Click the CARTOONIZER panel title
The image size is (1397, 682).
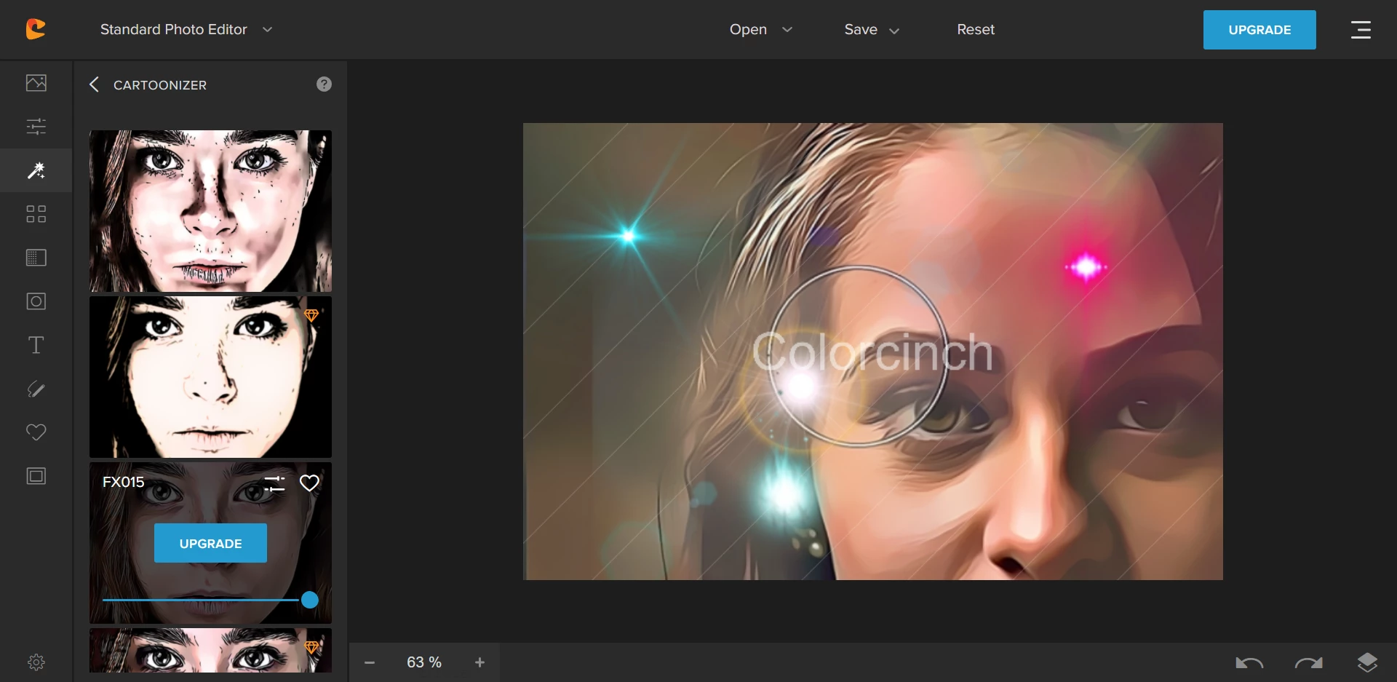coord(160,85)
